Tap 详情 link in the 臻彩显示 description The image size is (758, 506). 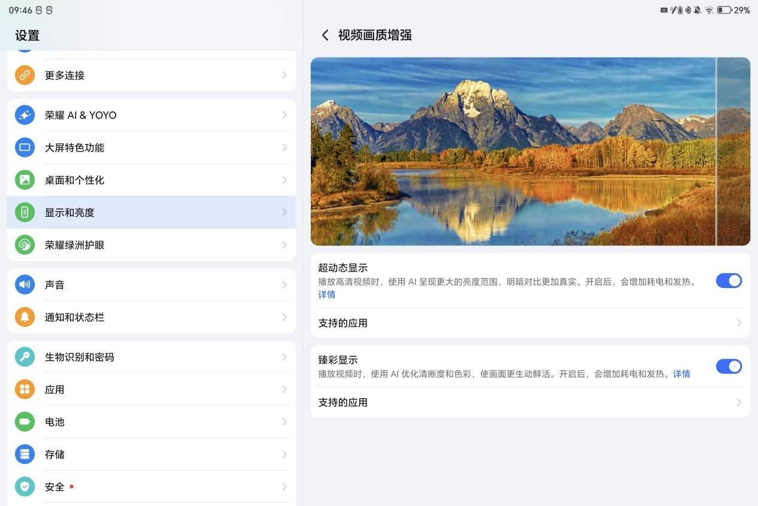[681, 374]
